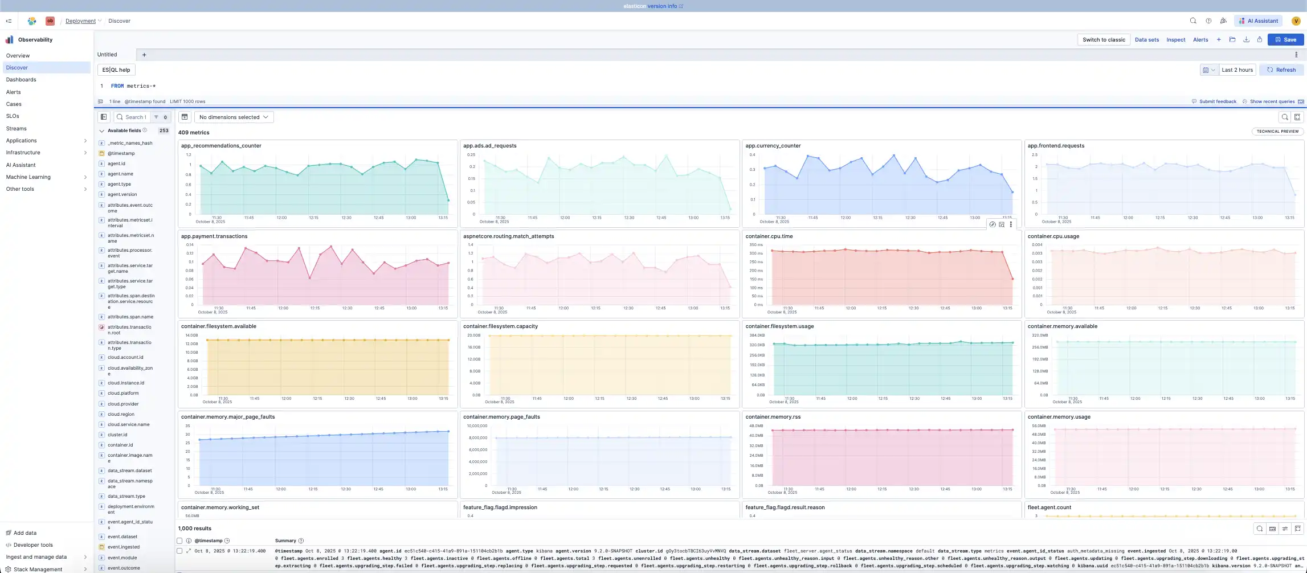Open the Untitled session tab
This screenshot has width=1307, height=573.
tap(107, 54)
